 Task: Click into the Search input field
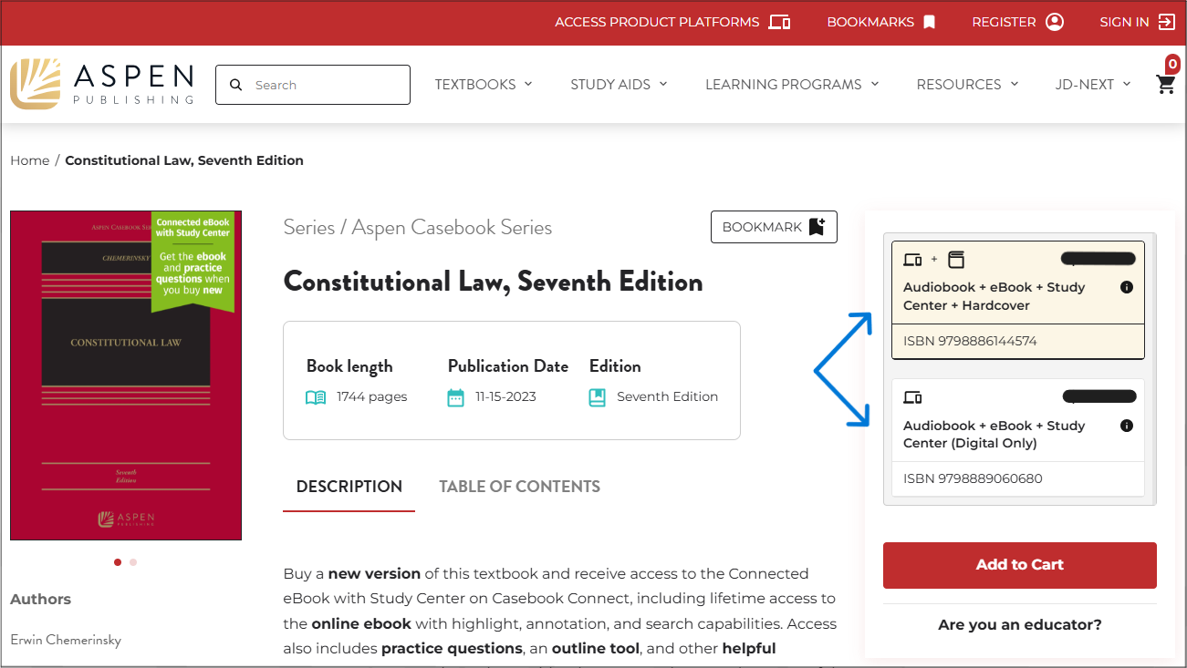(x=313, y=85)
